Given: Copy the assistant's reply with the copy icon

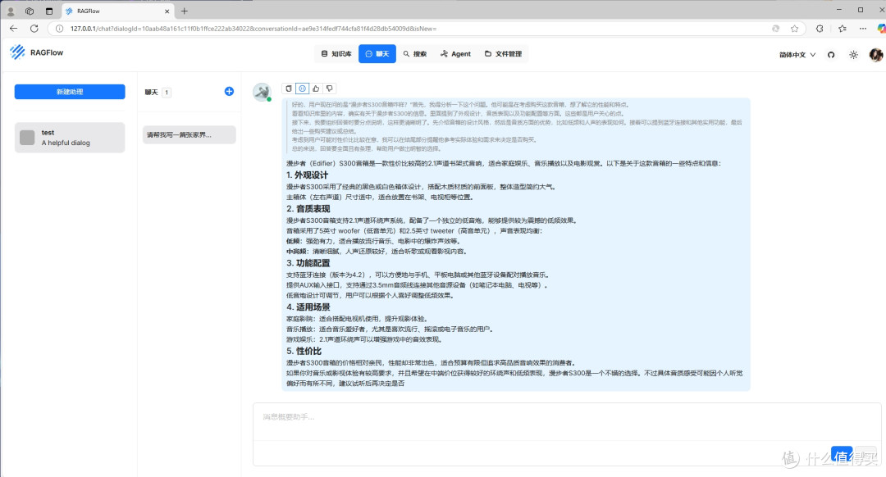Looking at the screenshot, I should pos(289,88).
